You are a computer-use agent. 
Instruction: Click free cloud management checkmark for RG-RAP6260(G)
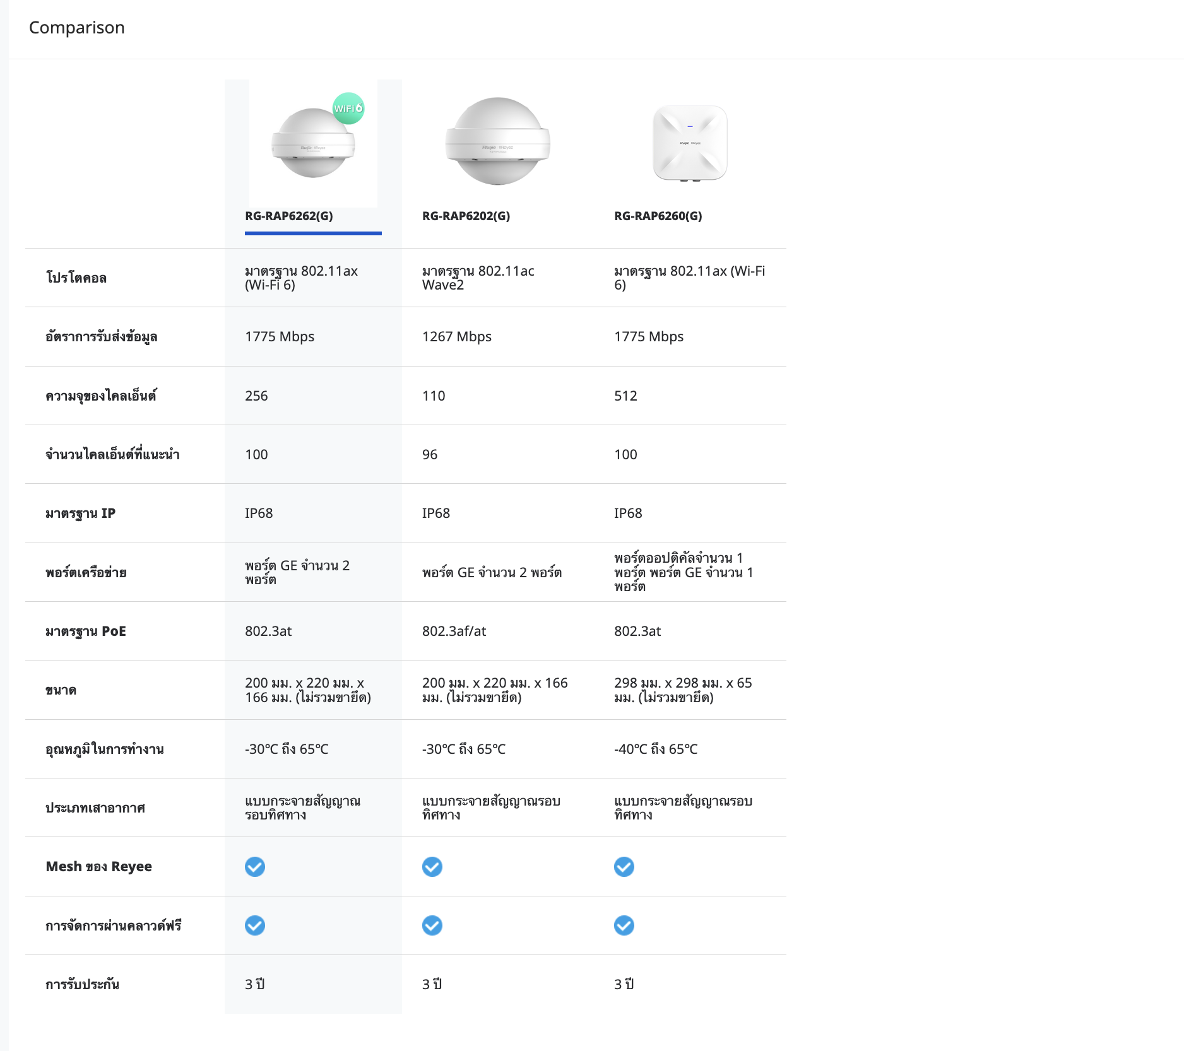click(x=624, y=925)
